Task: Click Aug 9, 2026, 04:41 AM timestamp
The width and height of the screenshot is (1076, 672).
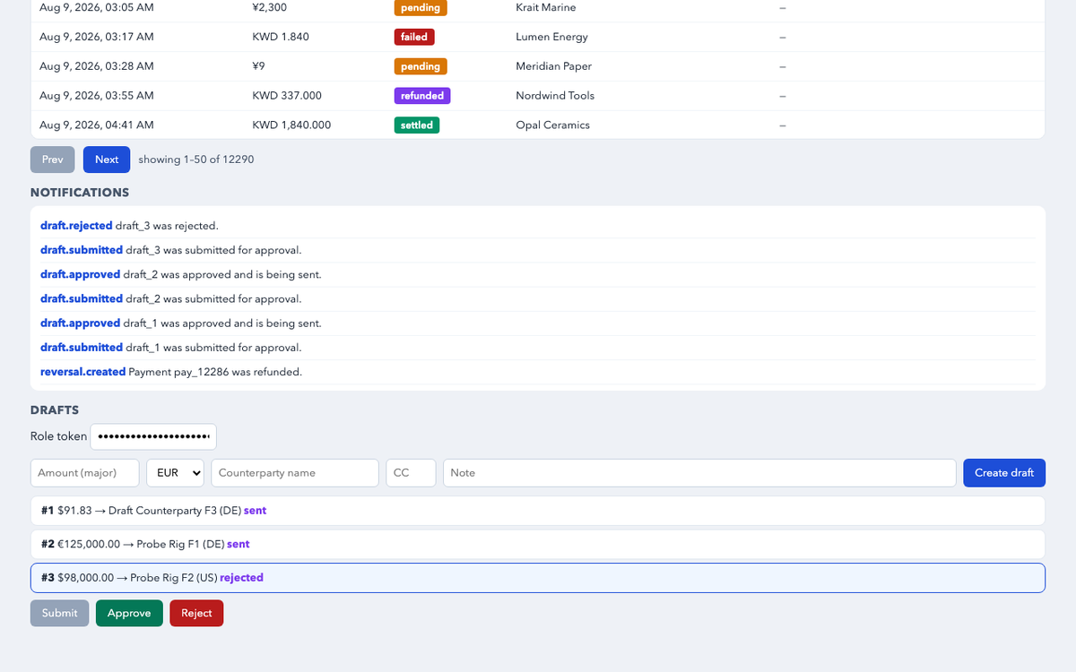Action: click(97, 125)
